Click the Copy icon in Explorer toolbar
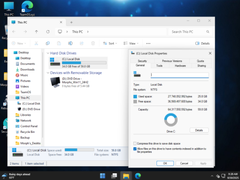This screenshot has height=180, width=240. coord(48,43)
